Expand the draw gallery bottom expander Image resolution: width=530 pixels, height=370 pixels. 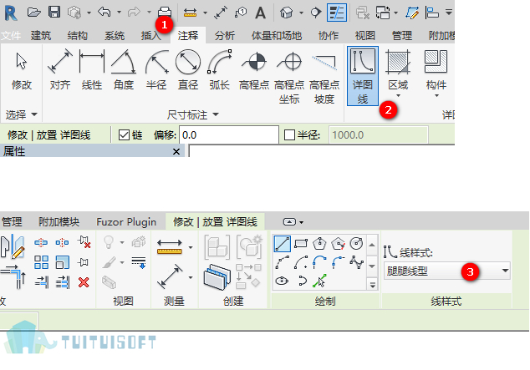(373, 285)
